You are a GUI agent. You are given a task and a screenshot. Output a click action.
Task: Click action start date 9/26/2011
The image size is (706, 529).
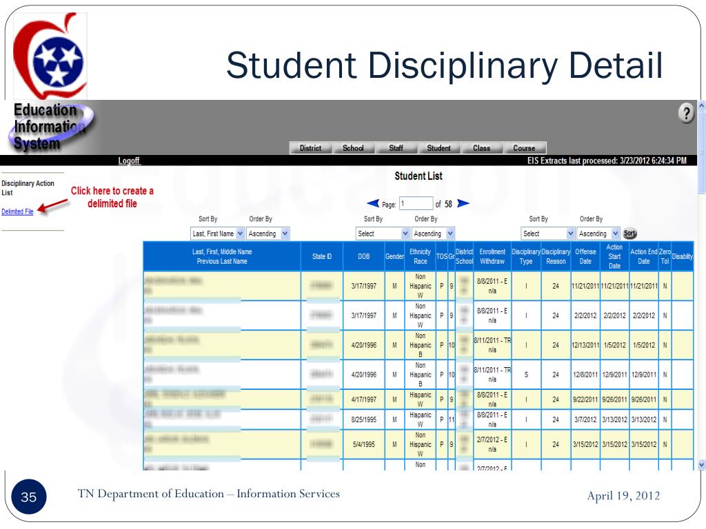[614, 400]
